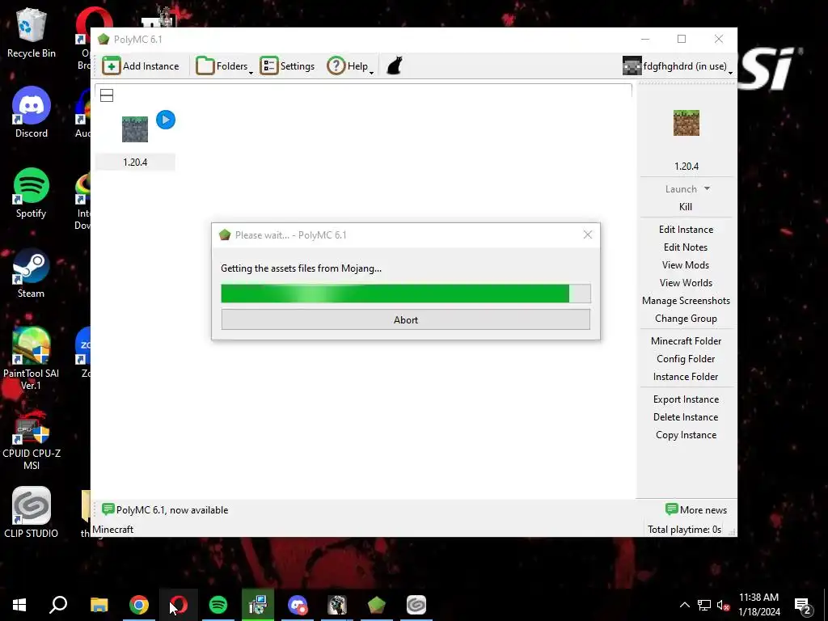The height and width of the screenshot is (621, 828).
Task: Open More news
Action: [x=696, y=509]
